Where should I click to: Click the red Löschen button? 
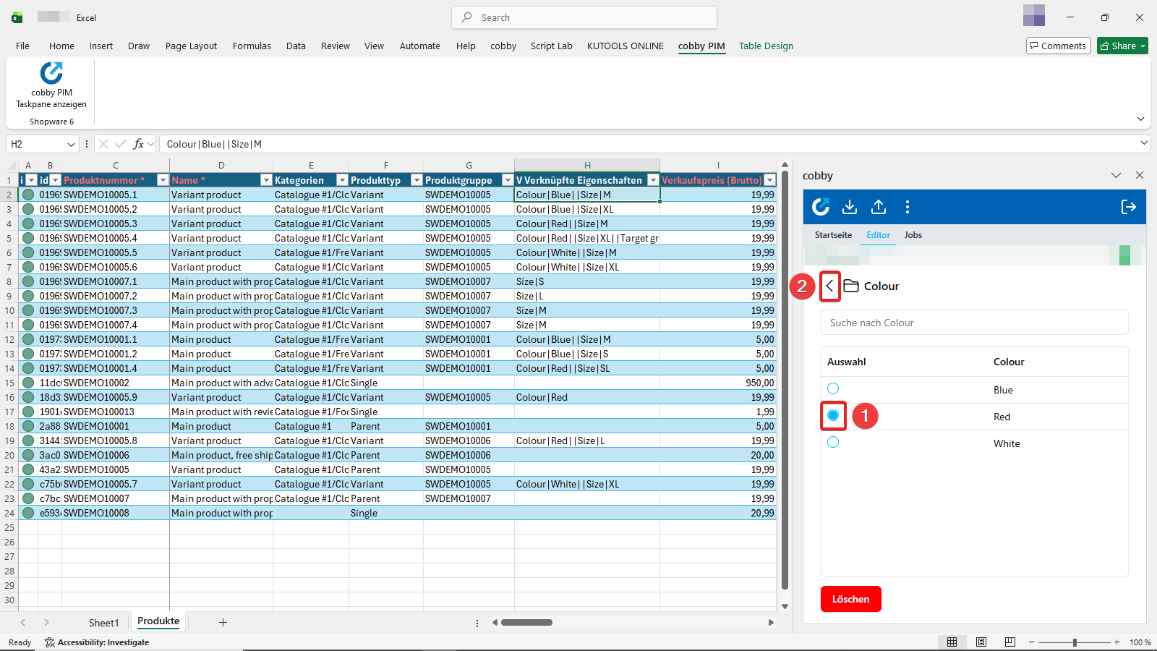850,599
